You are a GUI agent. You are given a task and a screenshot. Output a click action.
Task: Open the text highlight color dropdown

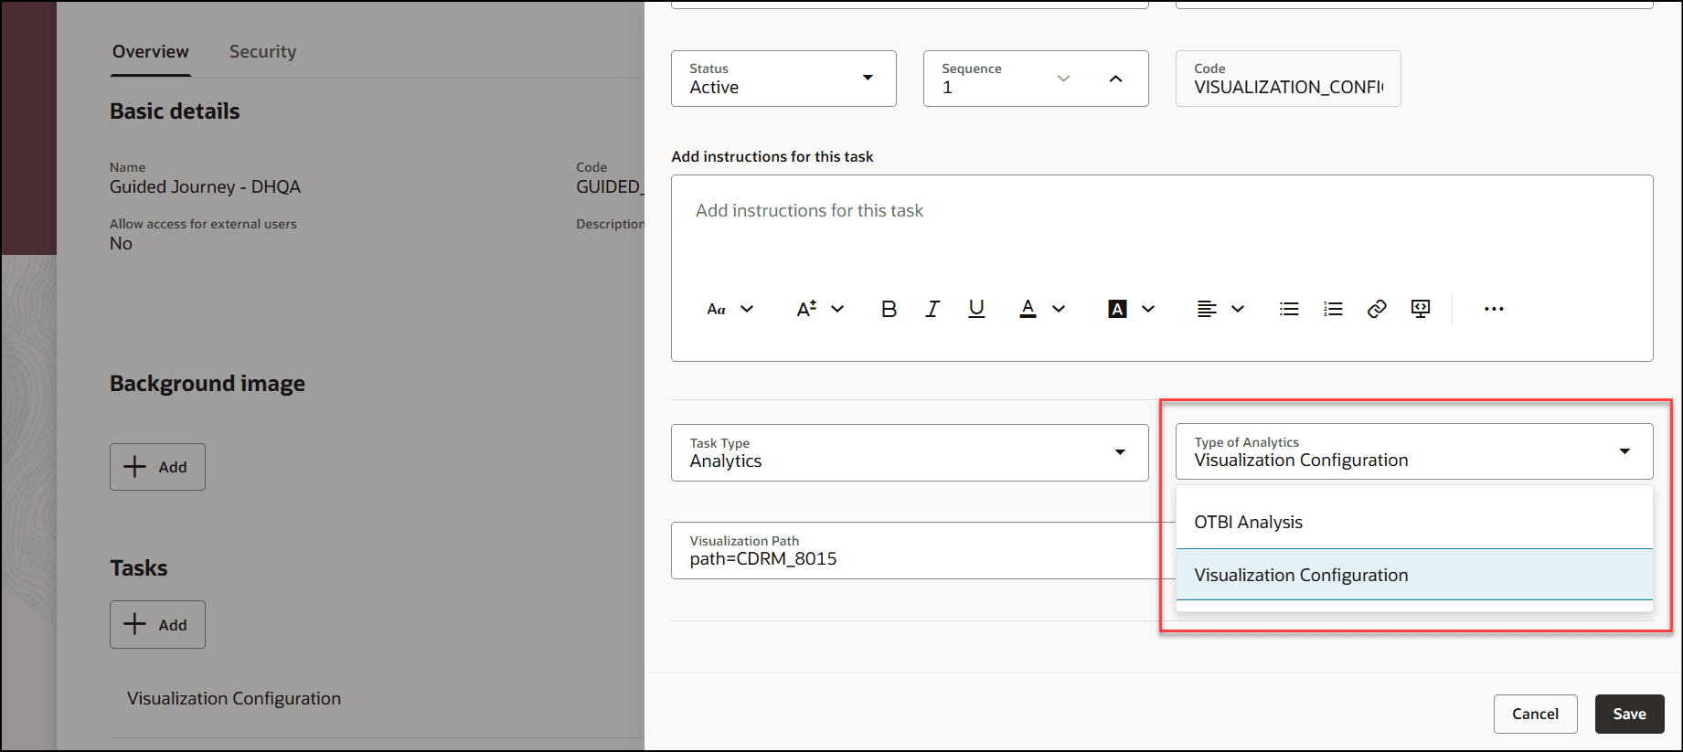pos(1132,309)
